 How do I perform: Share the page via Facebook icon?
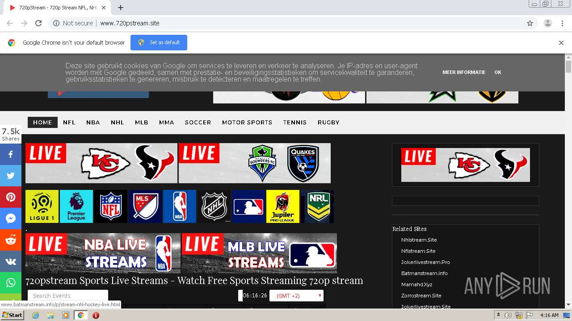[x=11, y=154]
